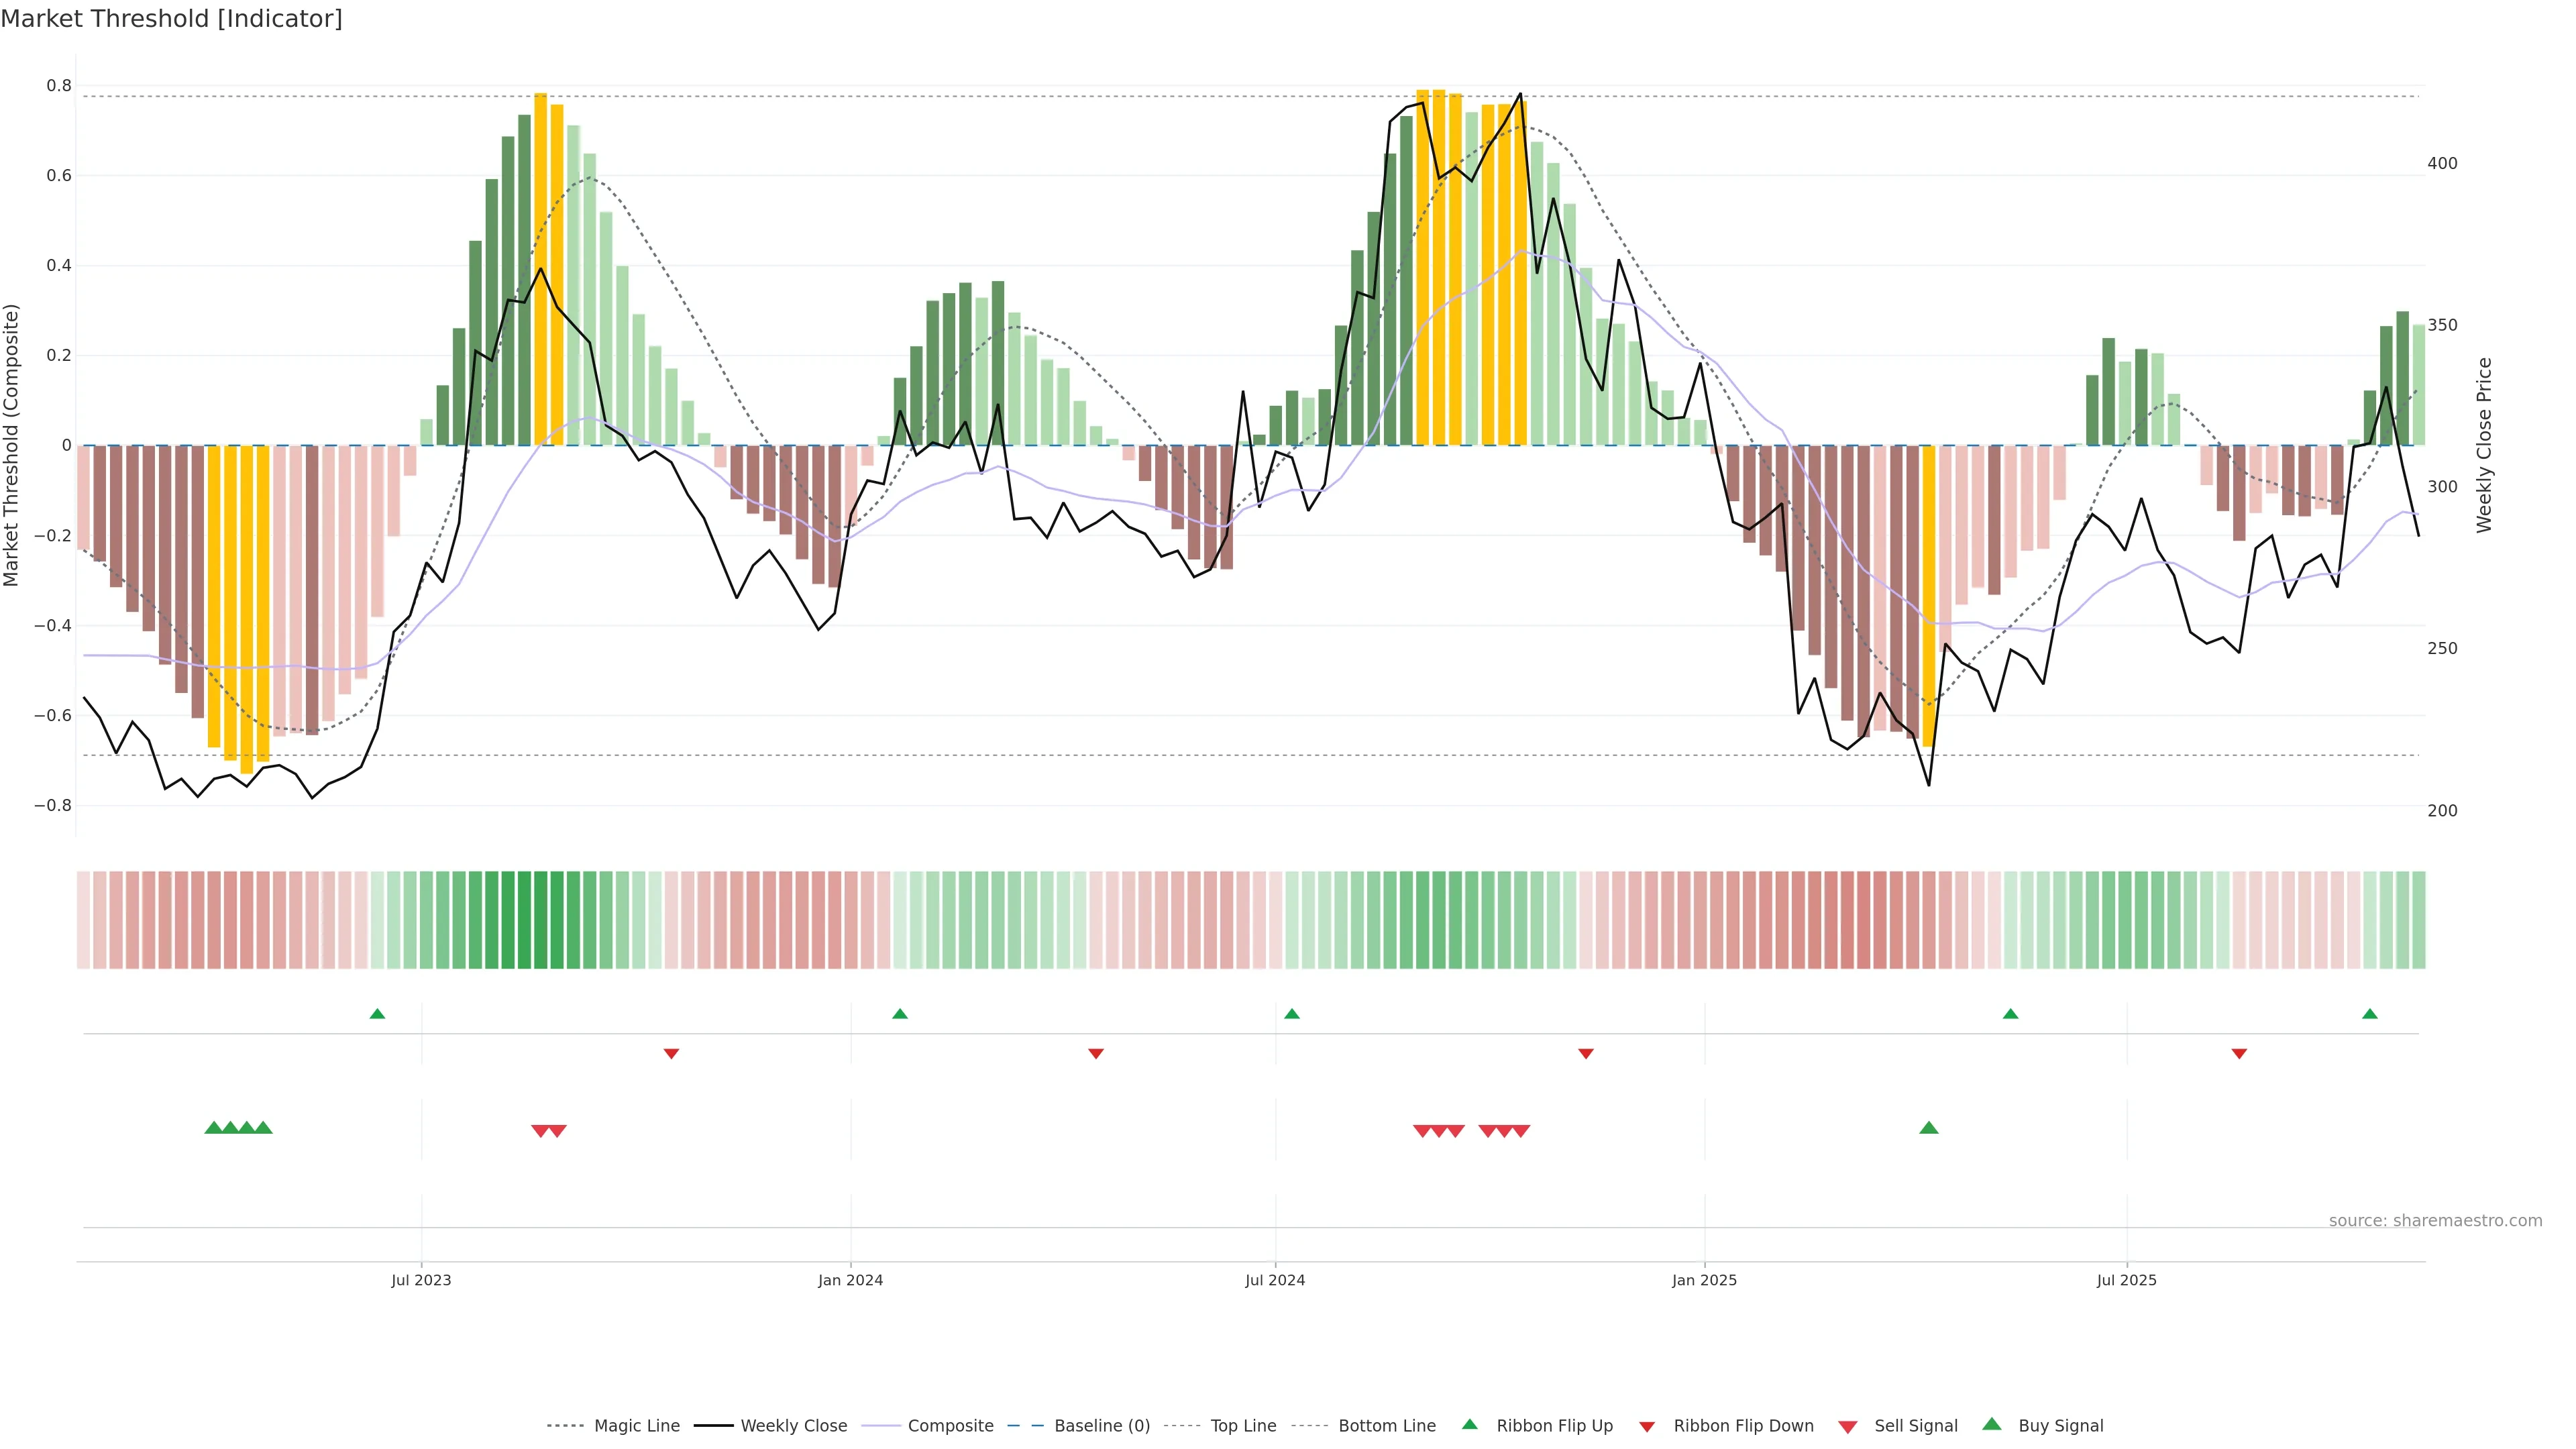Toggle the Top Line legend entry
Viewport: 2576px width, 1449px height.
pyautogui.click(x=1243, y=1426)
